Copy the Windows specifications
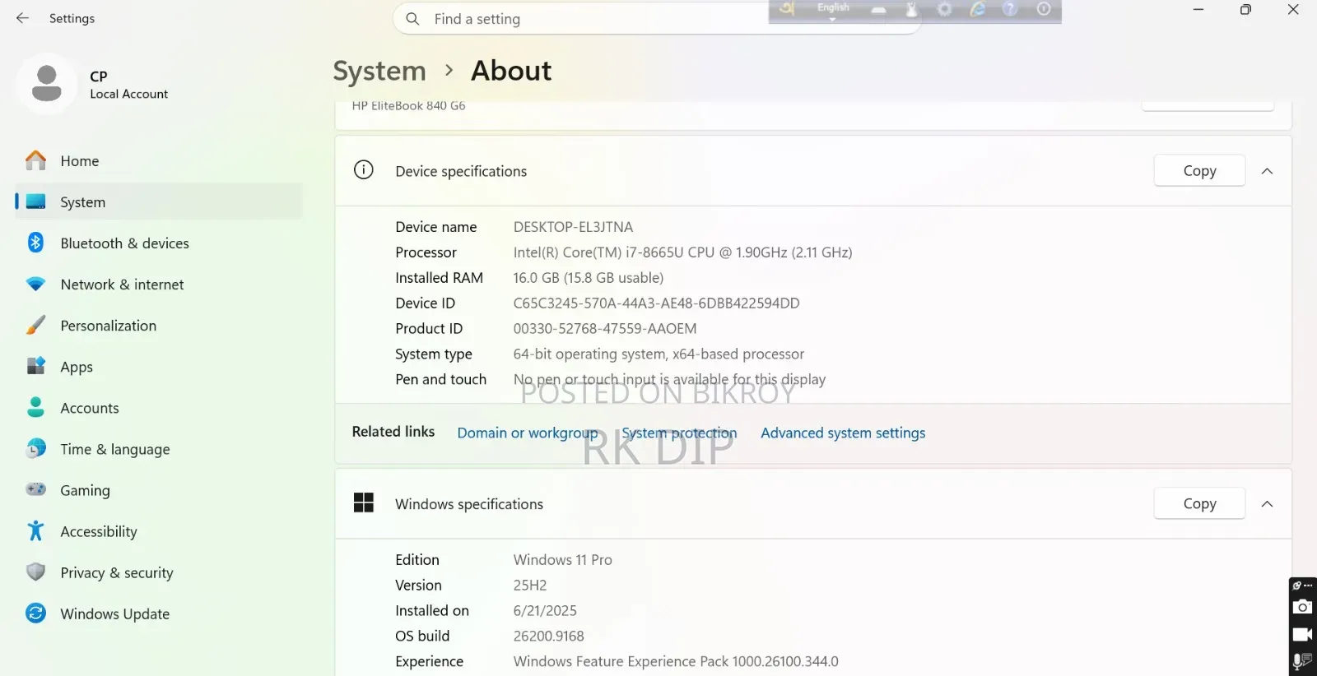The height and width of the screenshot is (676, 1317). [x=1199, y=503]
